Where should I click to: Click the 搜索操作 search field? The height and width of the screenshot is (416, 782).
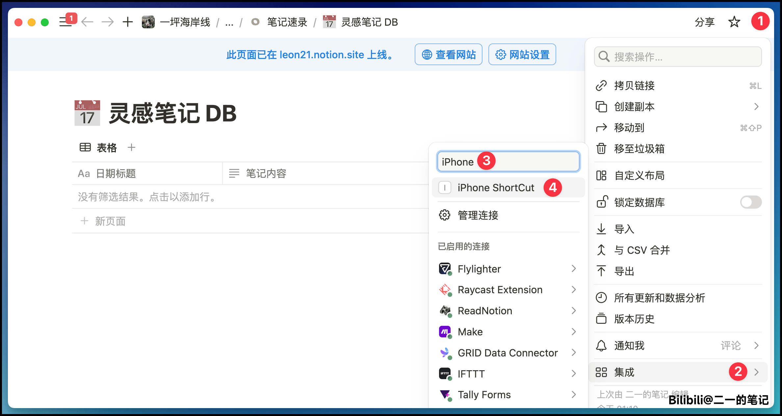(678, 57)
